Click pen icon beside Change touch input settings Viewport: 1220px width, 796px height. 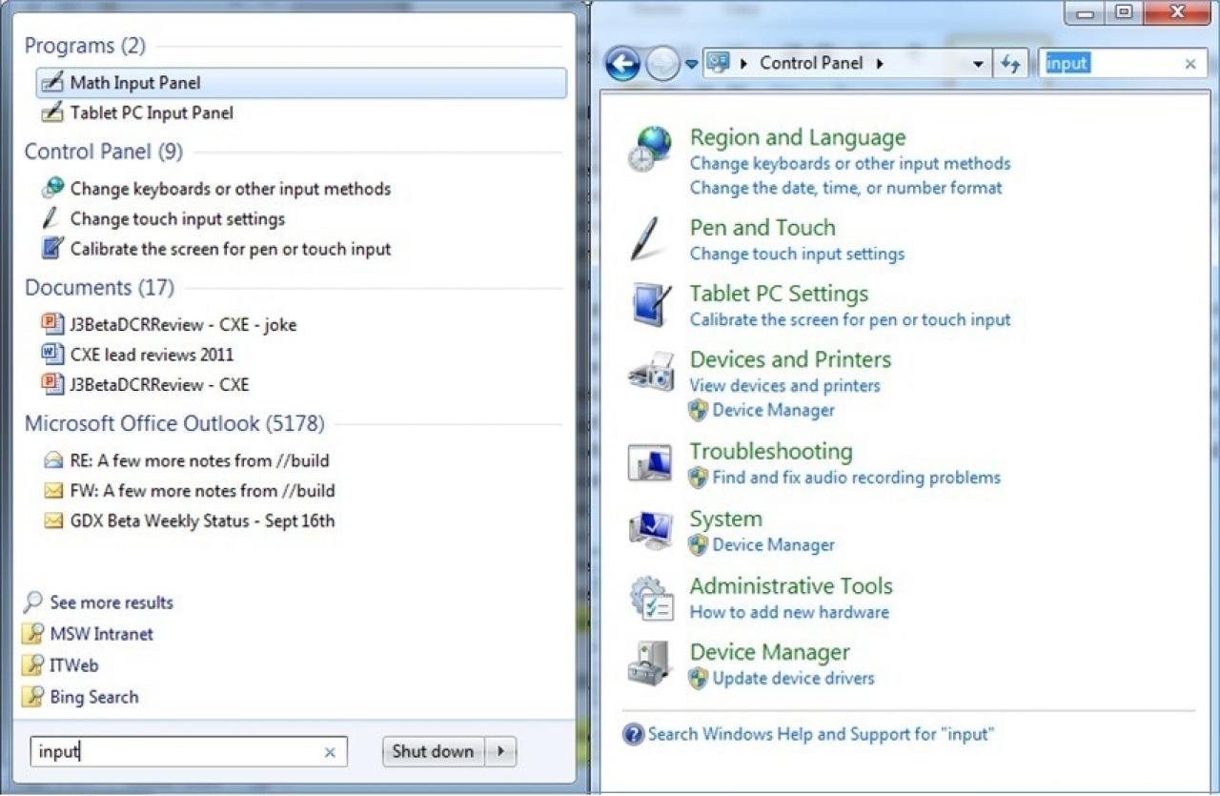click(x=51, y=218)
